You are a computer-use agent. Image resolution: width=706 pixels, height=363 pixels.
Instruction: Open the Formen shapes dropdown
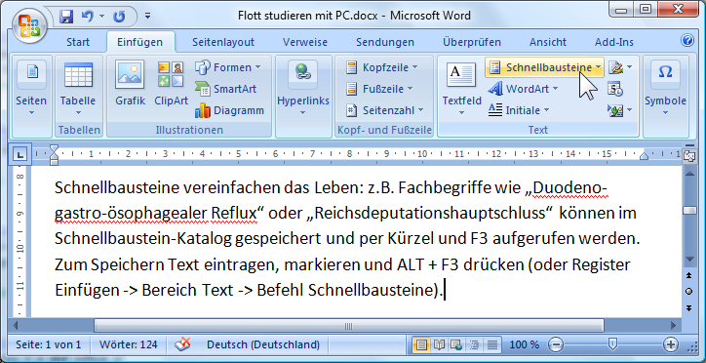(x=228, y=67)
